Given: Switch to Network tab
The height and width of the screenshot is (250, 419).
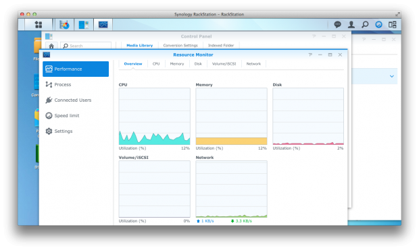Looking at the screenshot, I should click(x=253, y=64).
